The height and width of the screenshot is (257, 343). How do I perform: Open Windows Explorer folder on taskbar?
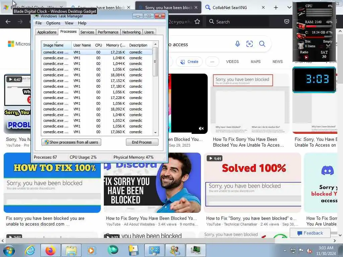(x=71, y=250)
